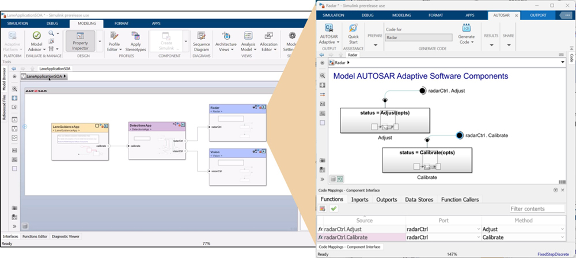The width and height of the screenshot is (576, 258).
Task: Open the APPS tab in Radar window
Action: [470, 16]
